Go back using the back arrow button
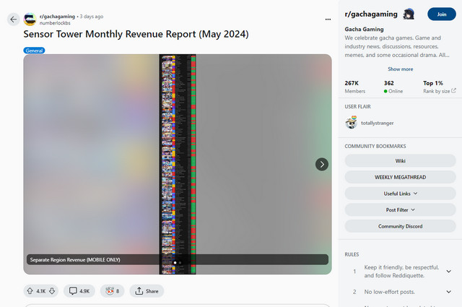The height and width of the screenshot is (307, 462). pos(13,20)
